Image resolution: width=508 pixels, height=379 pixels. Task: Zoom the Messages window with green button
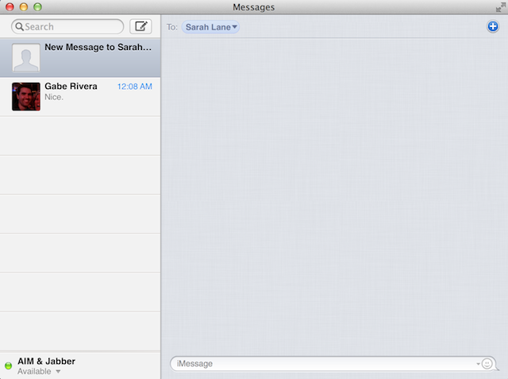37,7
